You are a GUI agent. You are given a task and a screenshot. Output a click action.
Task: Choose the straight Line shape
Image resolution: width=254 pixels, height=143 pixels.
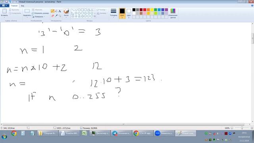[x=73, y=10]
